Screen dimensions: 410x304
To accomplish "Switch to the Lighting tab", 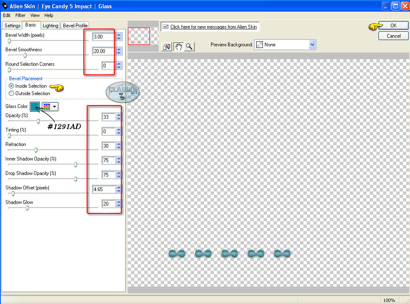I will click(x=50, y=26).
